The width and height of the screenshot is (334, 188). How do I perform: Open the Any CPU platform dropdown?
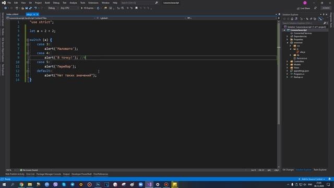[x=69, y=8]
